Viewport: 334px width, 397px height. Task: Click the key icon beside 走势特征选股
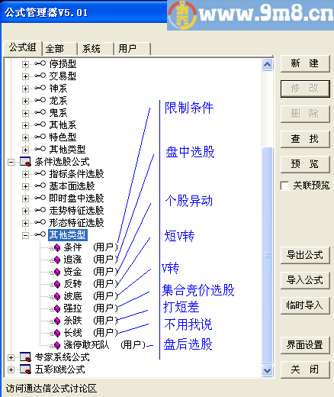40,210
